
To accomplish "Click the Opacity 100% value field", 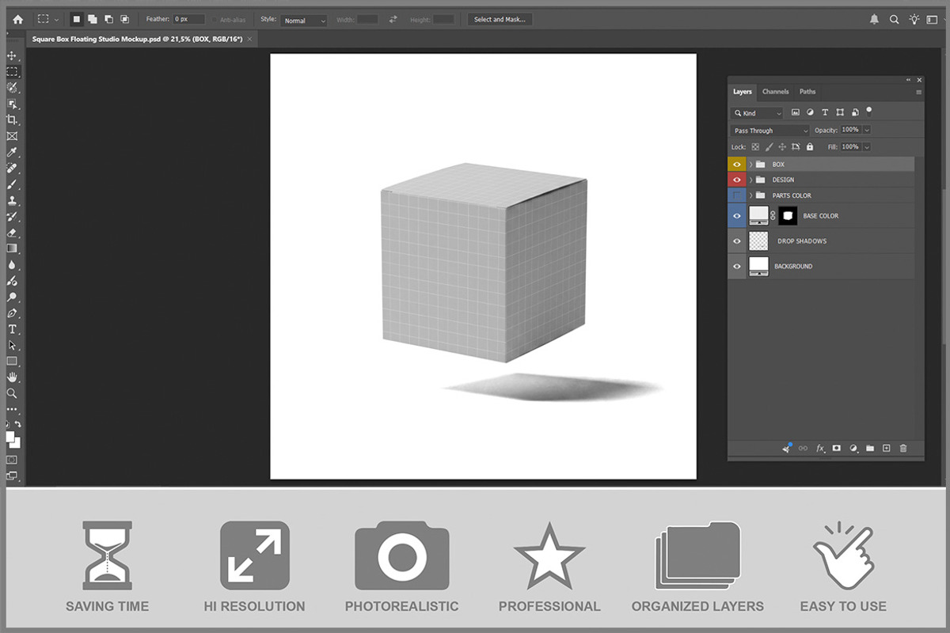I will pyautogui.click(x=850, y=130).
